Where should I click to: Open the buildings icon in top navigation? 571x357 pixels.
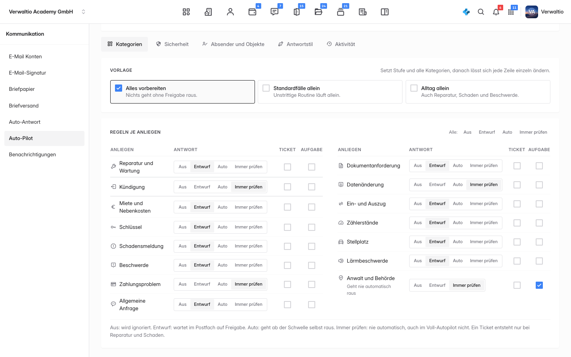208,12
